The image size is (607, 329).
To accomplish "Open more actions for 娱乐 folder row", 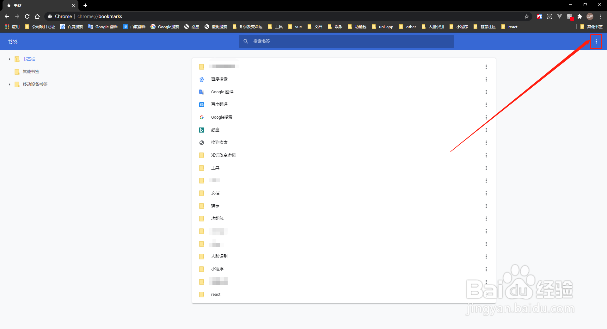I will coord(486,206).
